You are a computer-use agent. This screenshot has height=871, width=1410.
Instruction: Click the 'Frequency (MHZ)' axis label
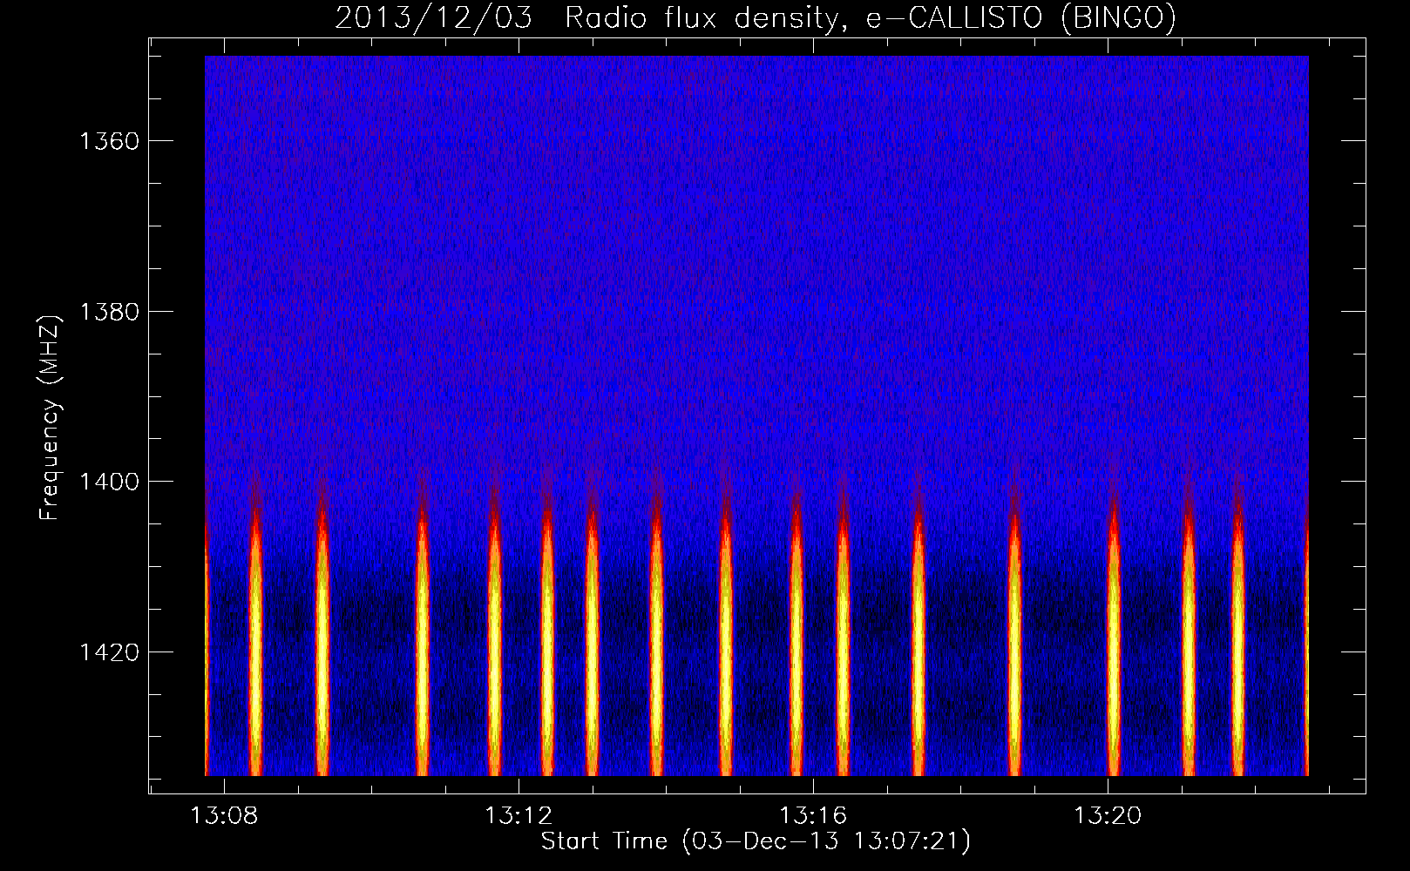[x=50, y=417]
